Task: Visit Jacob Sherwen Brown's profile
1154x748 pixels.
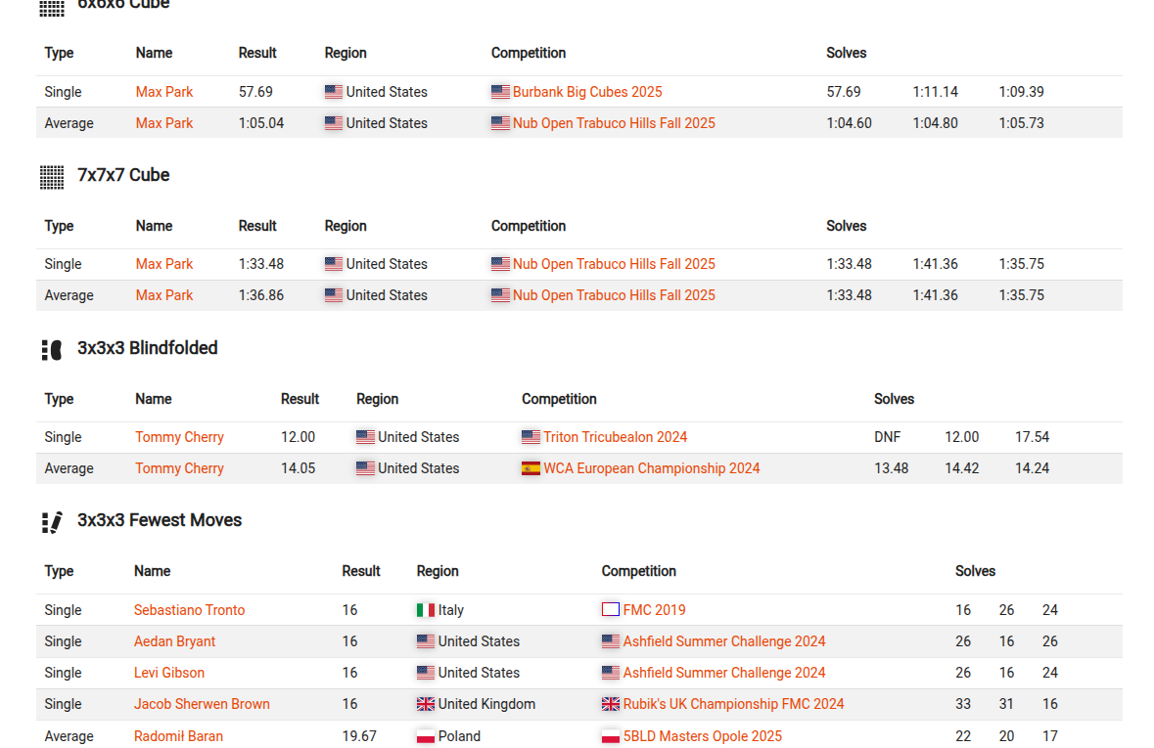Action: pos(202,704)
